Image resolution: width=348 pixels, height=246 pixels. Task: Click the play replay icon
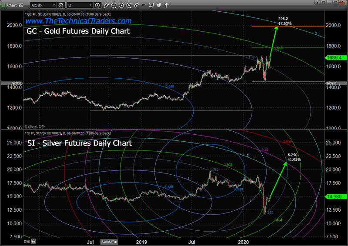121,5
